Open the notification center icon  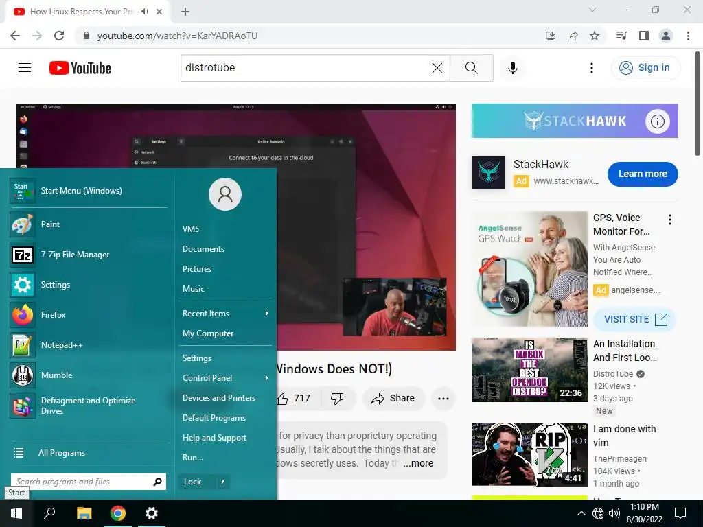(x=680, y=513)
